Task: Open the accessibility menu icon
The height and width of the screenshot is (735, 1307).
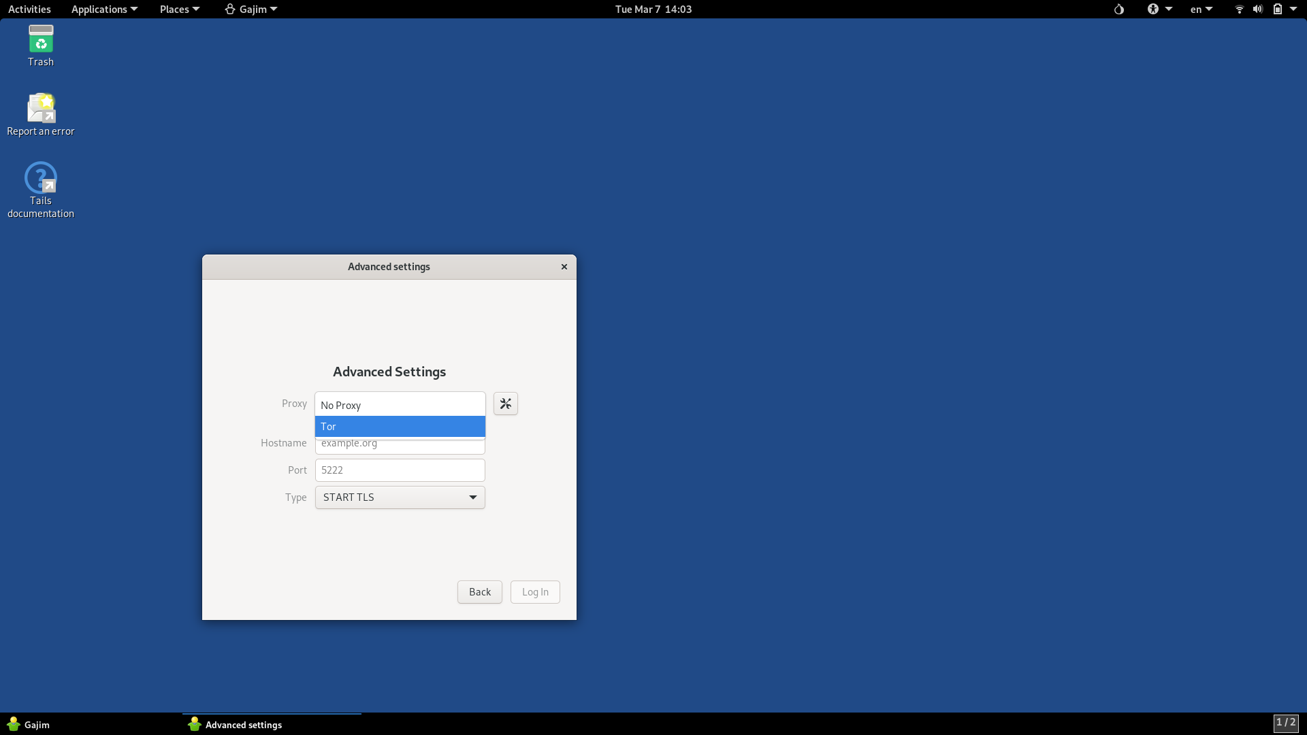Action: tap(1153, 10)
